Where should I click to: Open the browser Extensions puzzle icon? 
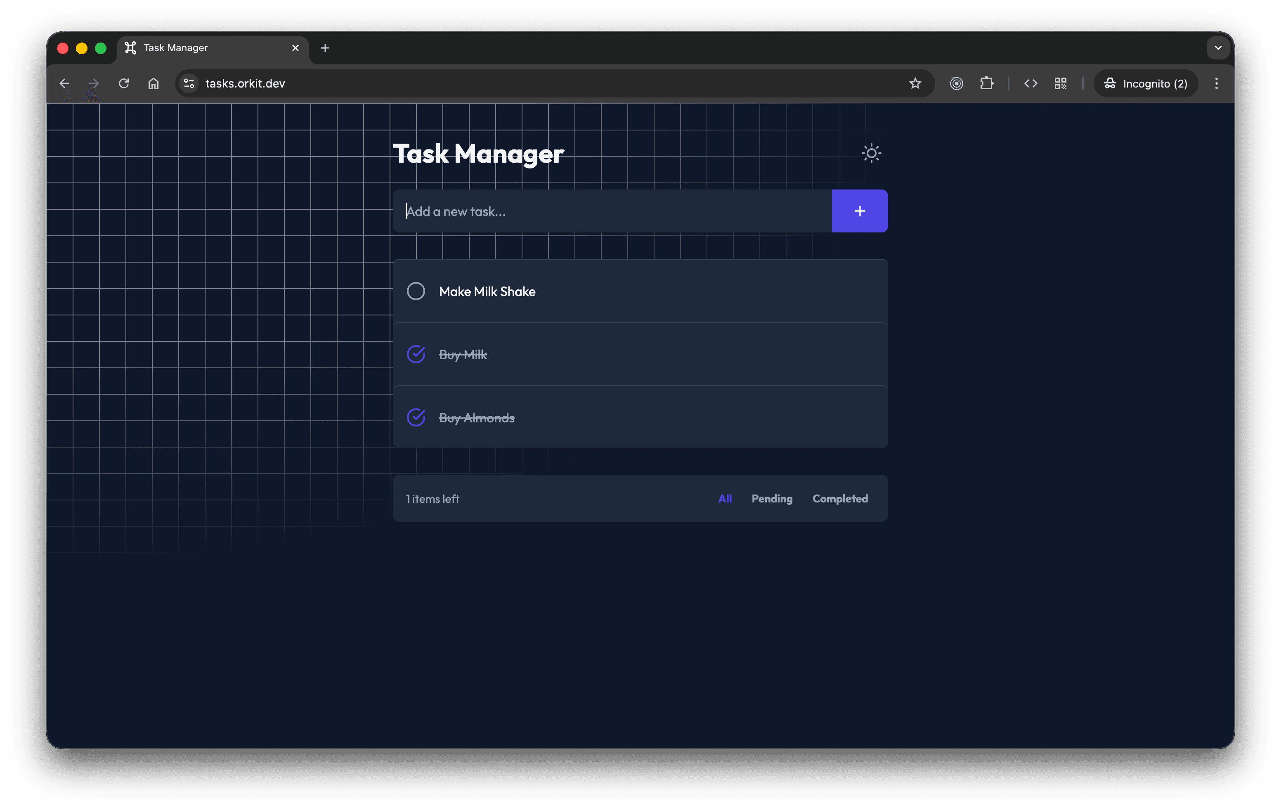986,83
